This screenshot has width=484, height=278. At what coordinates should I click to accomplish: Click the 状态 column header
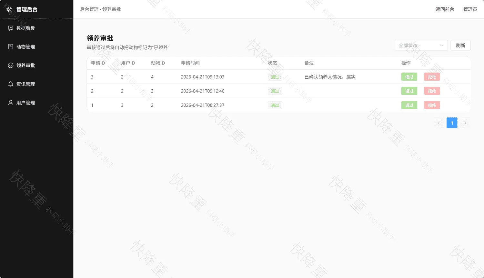272,63
